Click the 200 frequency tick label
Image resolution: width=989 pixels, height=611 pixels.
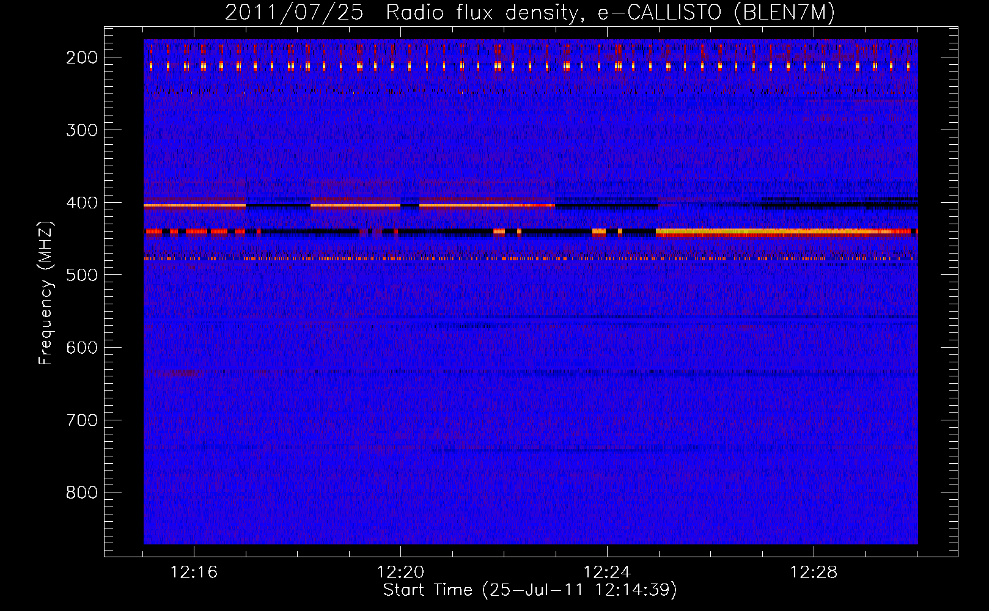(x=81, y=57)
